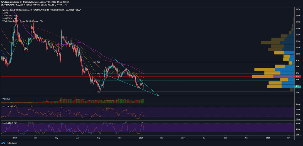Select the 'EMA (200, close)' indicator label

click(x=10, y=15)
